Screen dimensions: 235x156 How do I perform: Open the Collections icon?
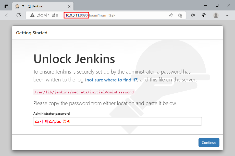204,15
